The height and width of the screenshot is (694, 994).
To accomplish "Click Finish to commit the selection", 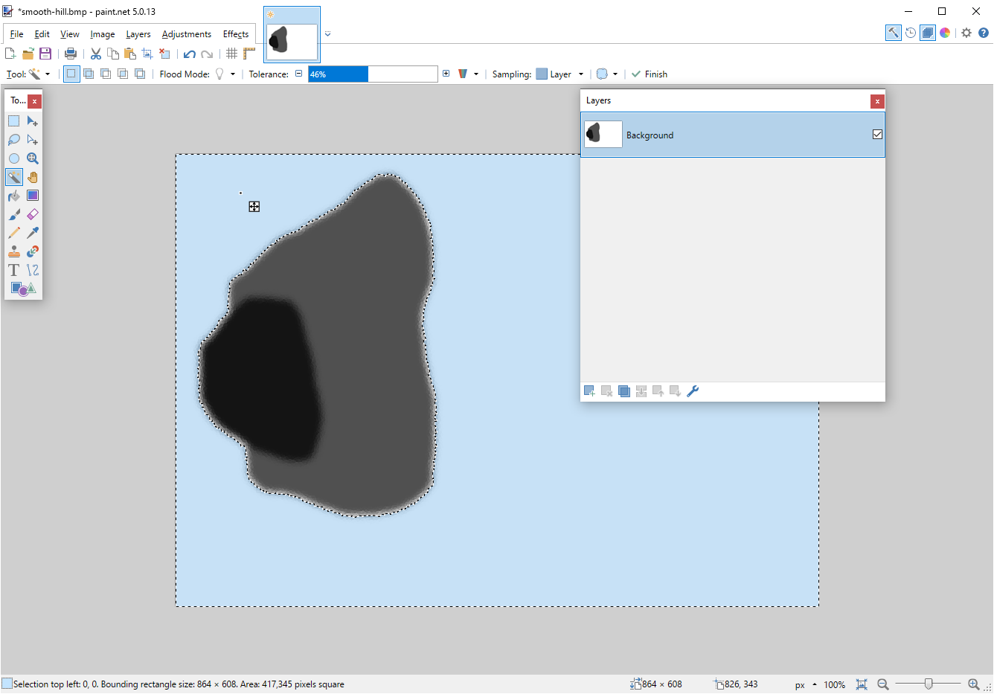I will pos(649,74).
